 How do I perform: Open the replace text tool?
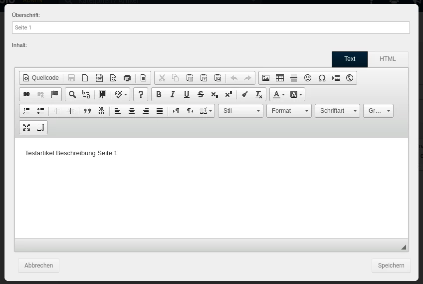tap(86, 94)
